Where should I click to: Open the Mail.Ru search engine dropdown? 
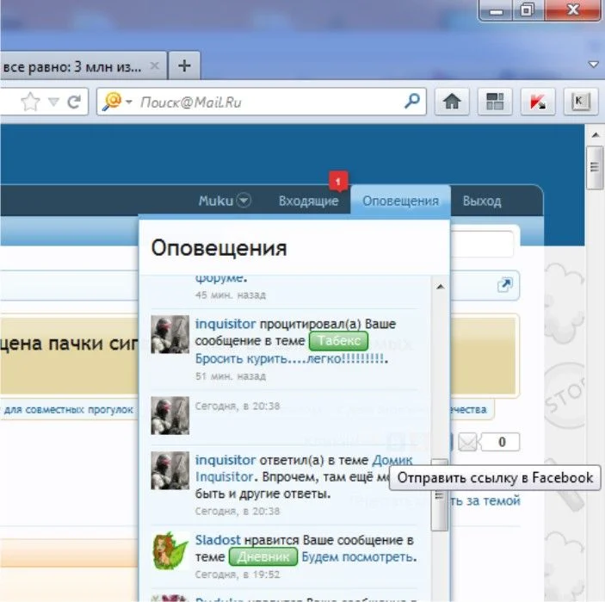tap(129, 102)
